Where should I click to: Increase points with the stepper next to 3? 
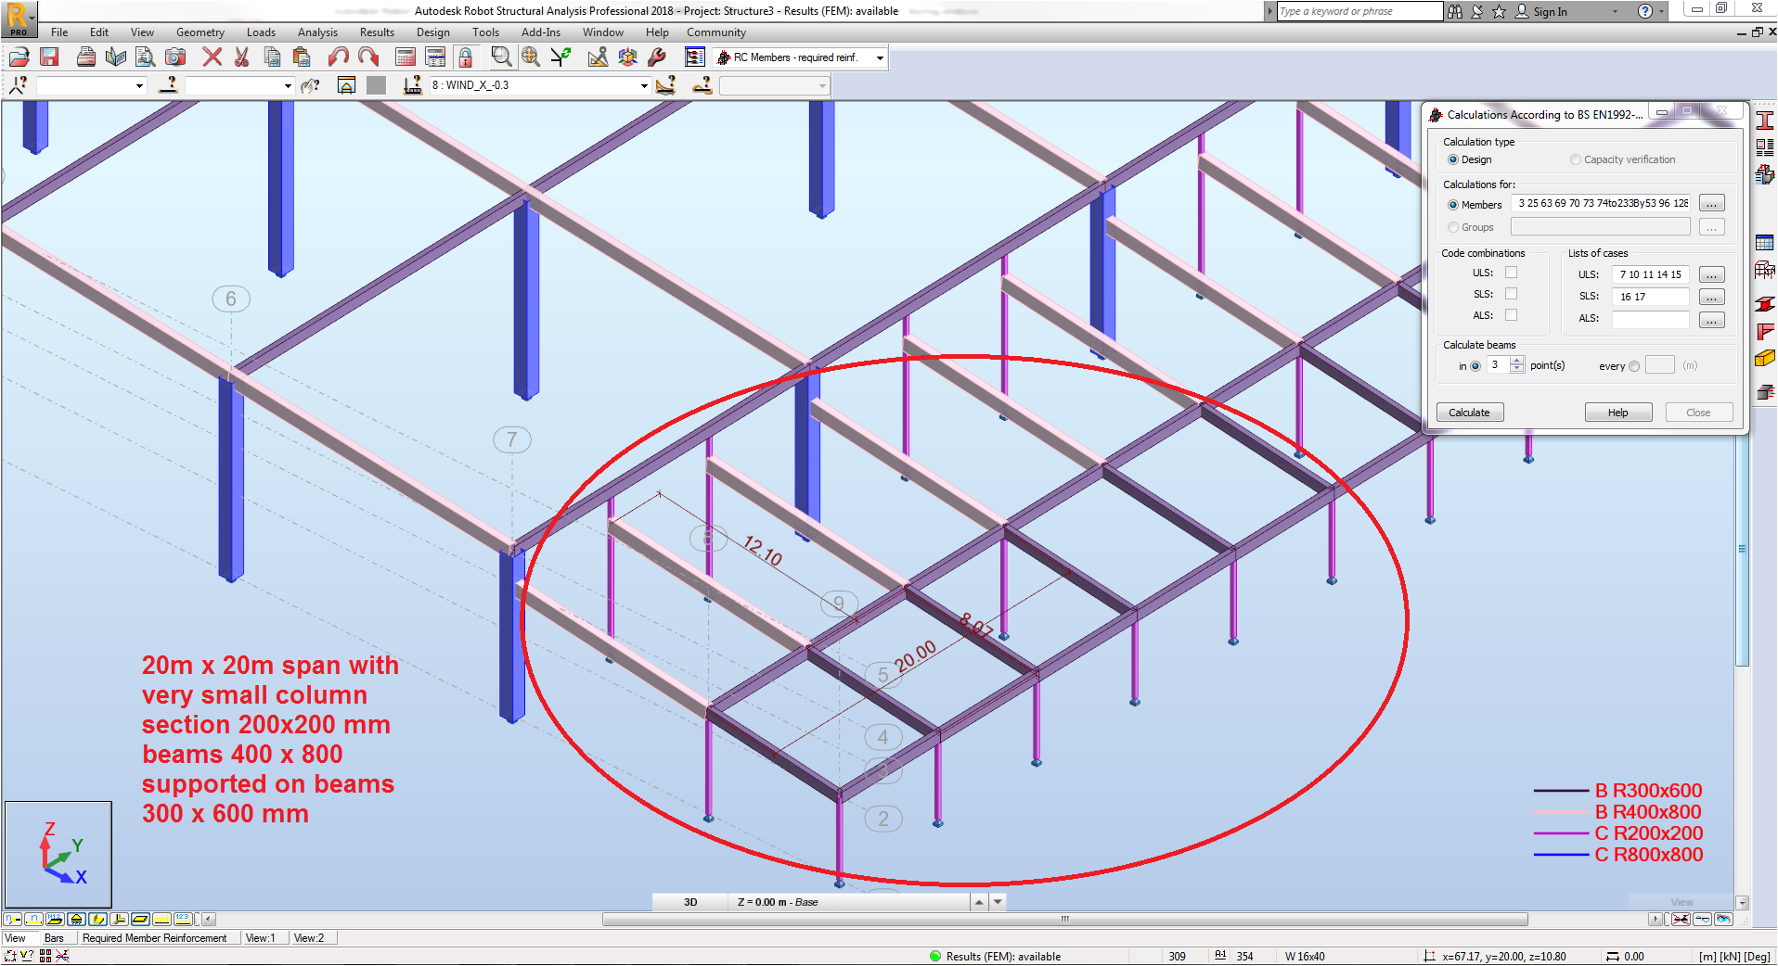coord(1517,361)
